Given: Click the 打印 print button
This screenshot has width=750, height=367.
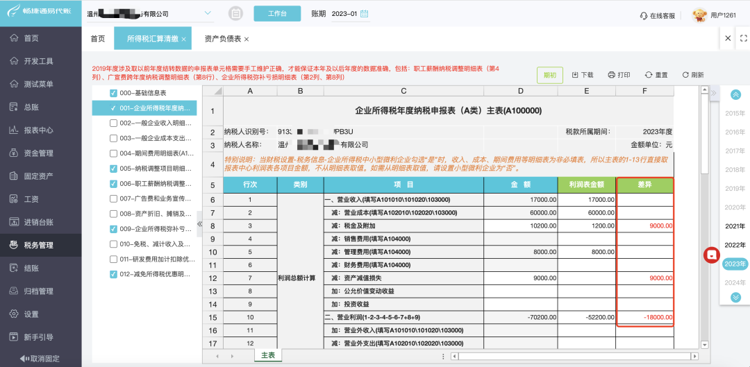Looking at the screenshot, I should 619,75.
